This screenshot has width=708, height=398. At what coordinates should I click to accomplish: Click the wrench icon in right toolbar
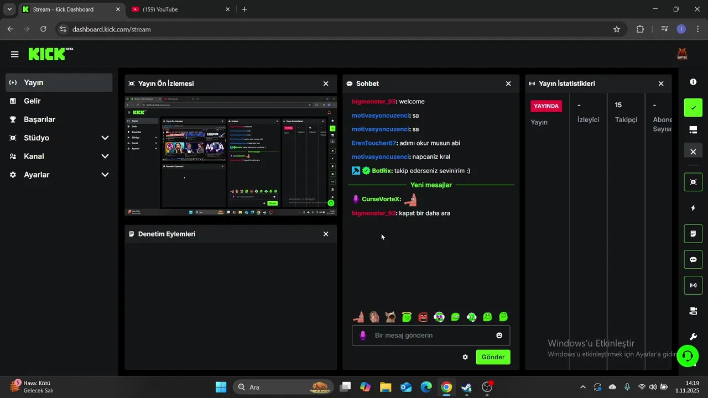click(x=693, y=337)
